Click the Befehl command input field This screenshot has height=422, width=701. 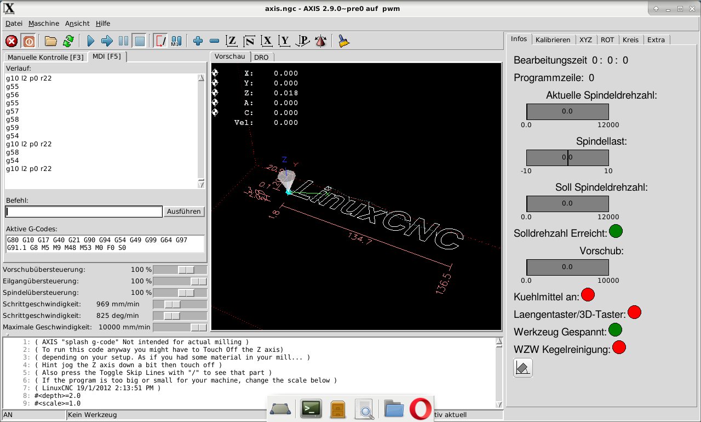(84, 212)
